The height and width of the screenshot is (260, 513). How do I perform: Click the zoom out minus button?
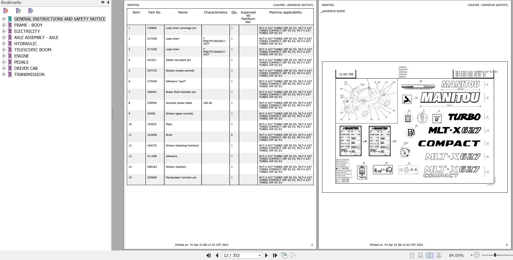click(476, 255)
